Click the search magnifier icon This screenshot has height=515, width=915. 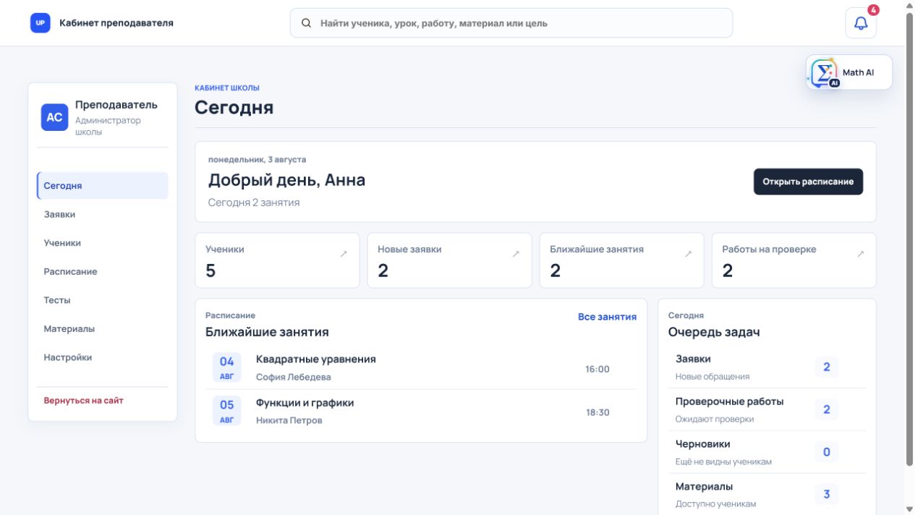point(307,23)
